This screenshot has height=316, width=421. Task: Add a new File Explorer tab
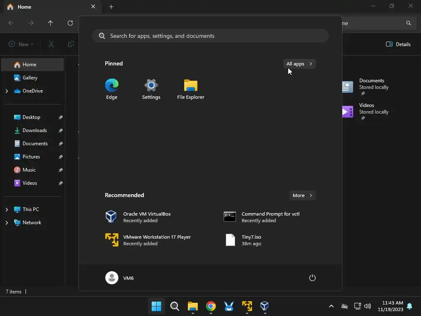111,7
